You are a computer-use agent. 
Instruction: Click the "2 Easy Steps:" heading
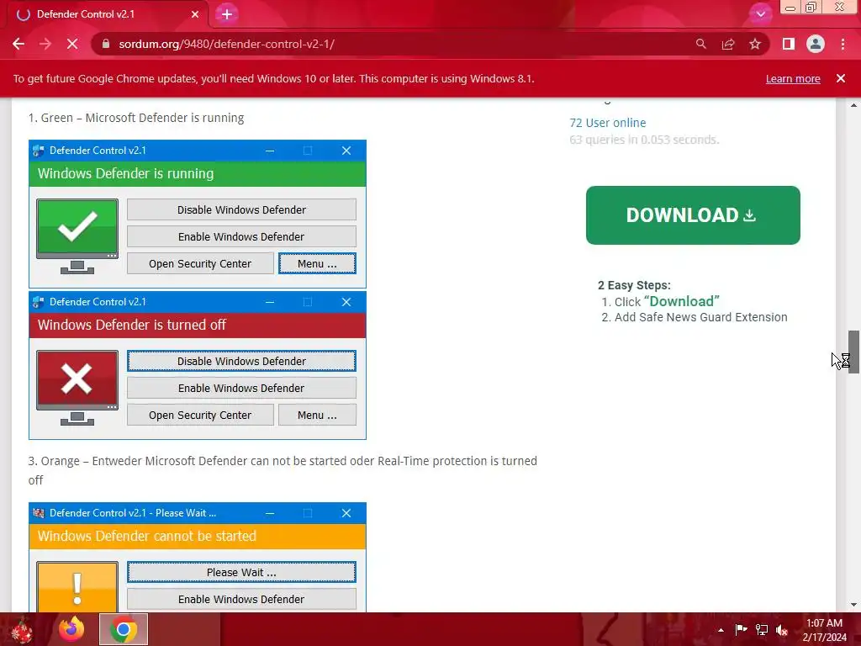tap(634, 286)
